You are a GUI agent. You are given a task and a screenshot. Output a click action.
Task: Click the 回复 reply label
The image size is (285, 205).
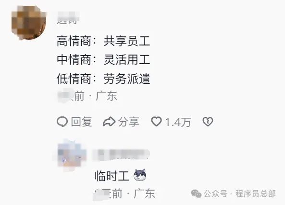[81, 122]
